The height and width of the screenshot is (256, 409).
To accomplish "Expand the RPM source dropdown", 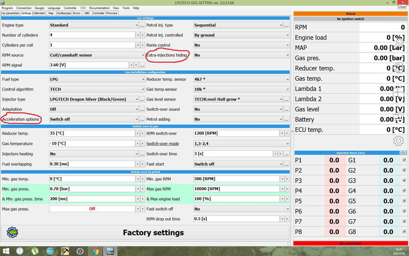I will point(97,55).
